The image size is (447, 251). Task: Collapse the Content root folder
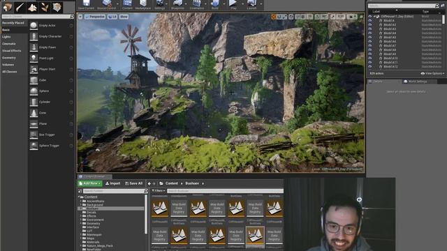pyautogui.click(x=79, y=197)
